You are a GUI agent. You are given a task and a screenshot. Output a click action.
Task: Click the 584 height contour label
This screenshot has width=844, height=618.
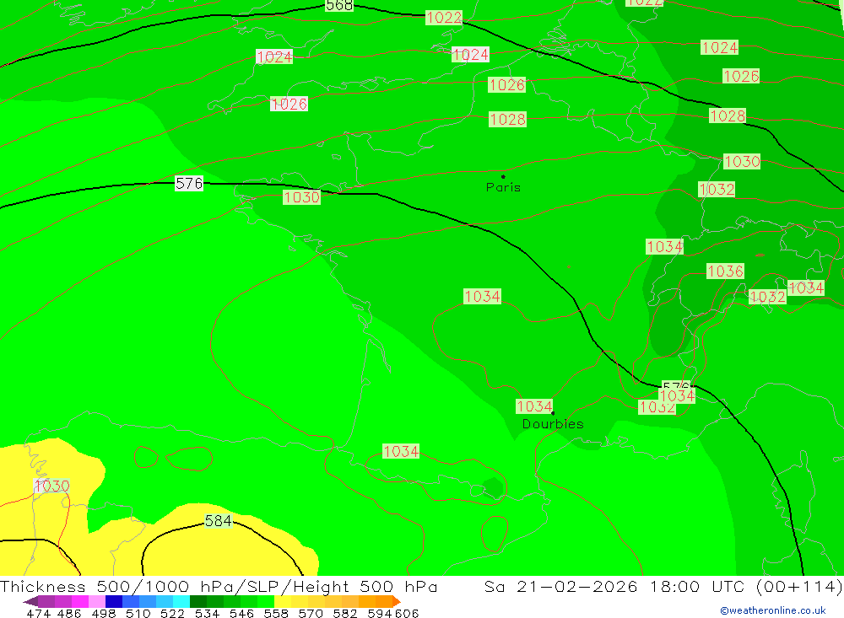point(218,521)
